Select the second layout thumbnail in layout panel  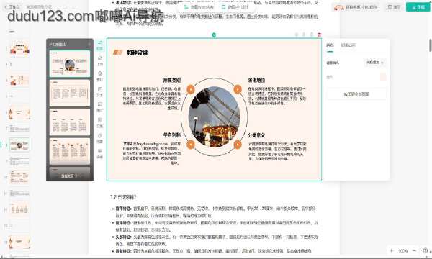point(70,93)
